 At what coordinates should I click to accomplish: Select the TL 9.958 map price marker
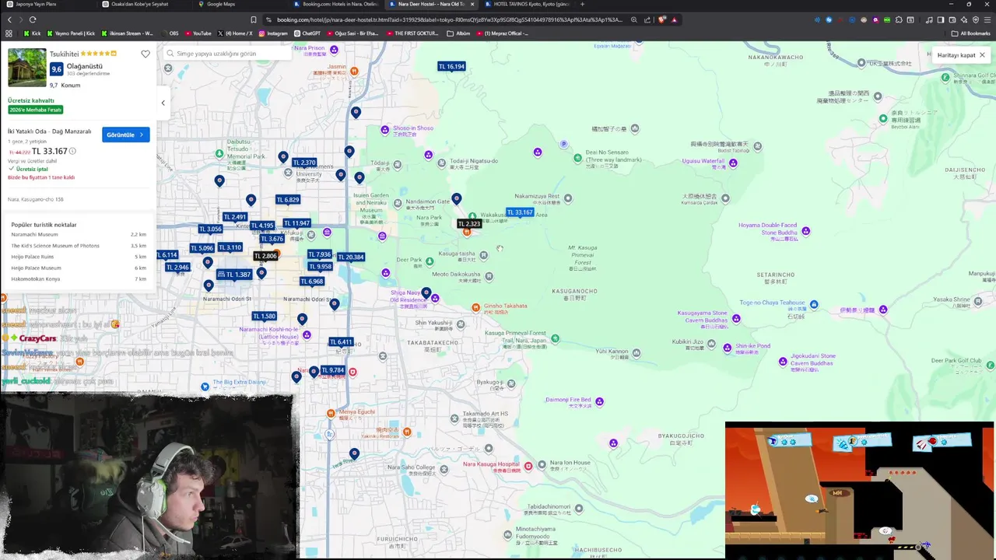click(x=320, y=267)
